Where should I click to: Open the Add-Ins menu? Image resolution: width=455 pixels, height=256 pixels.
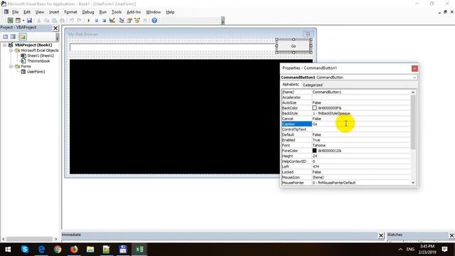pyautogui.click(x=134, y=12)
